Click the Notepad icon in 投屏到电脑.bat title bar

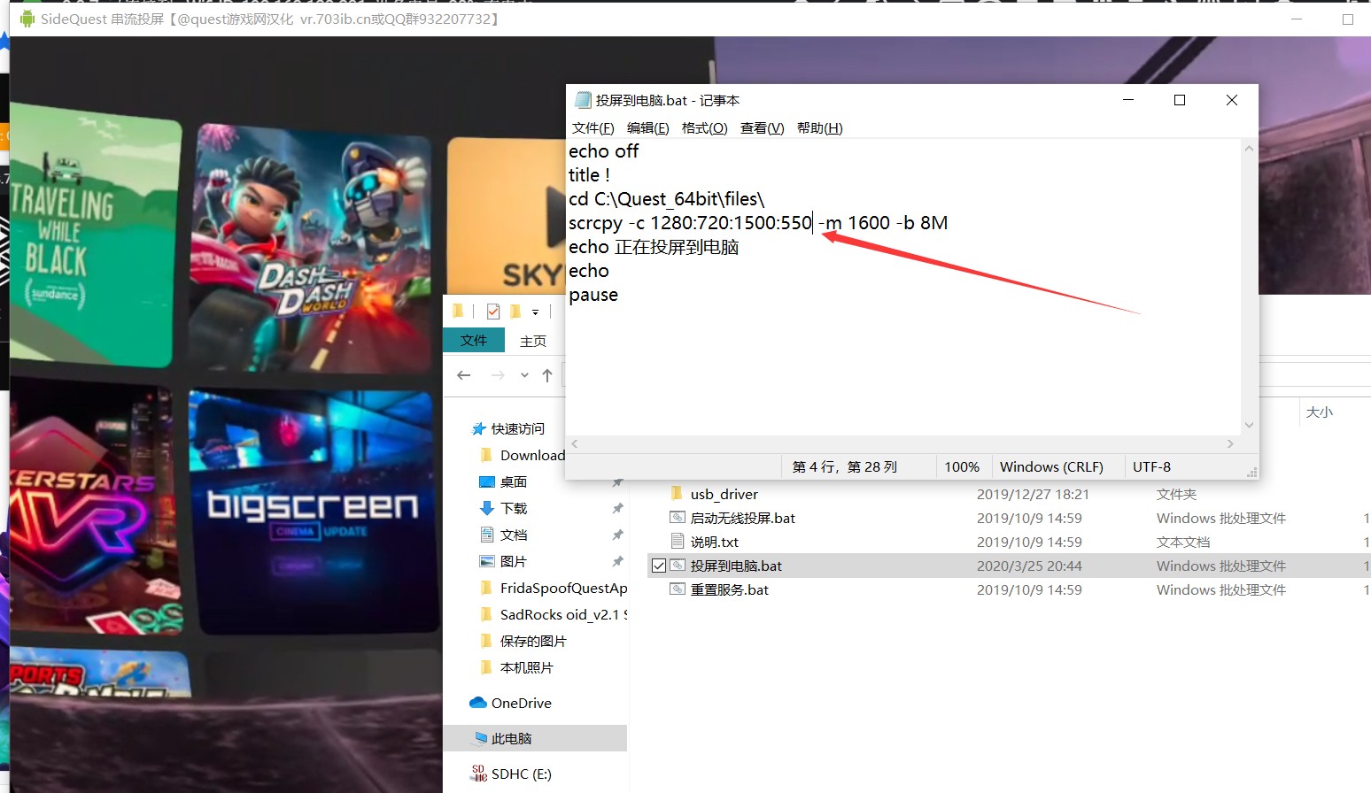coord(582,100)
